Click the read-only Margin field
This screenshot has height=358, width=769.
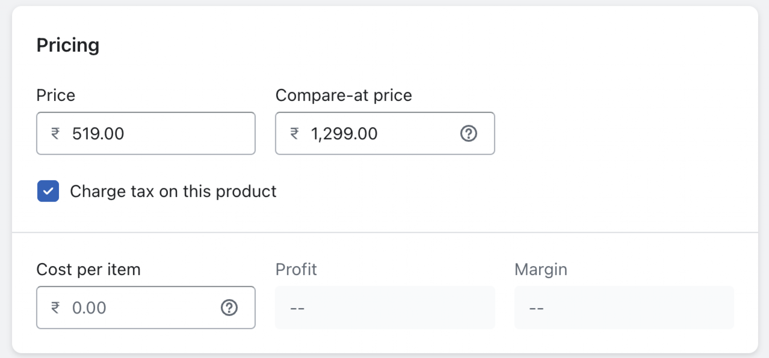click(624, 308)
